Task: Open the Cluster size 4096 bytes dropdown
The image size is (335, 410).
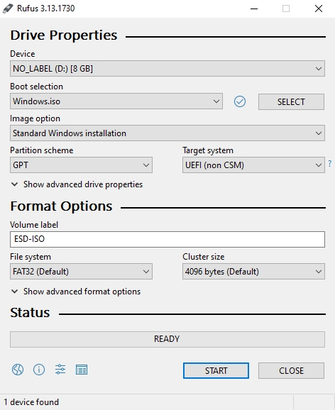Action: pyautogui.click(x=253, y=272)
